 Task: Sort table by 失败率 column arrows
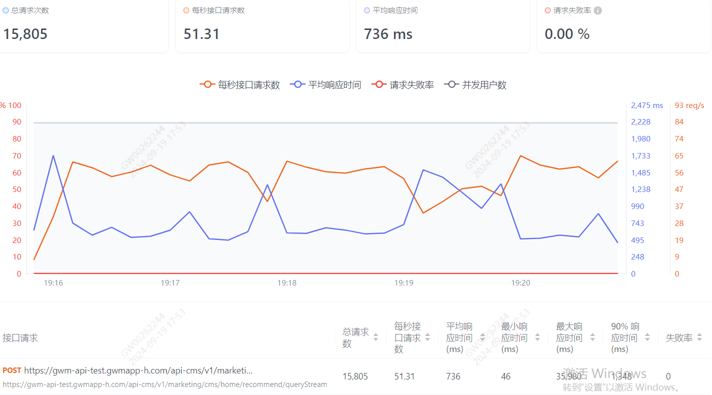click(x=700, y=337)
